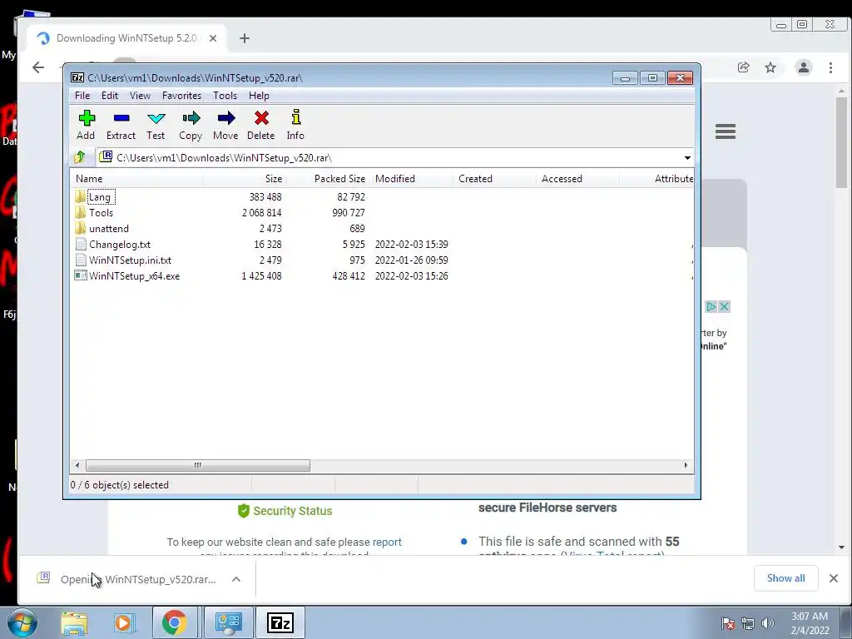Expand the archive path dropdown
Viewport: 852px width, 639px height.
tap(687, 157)
